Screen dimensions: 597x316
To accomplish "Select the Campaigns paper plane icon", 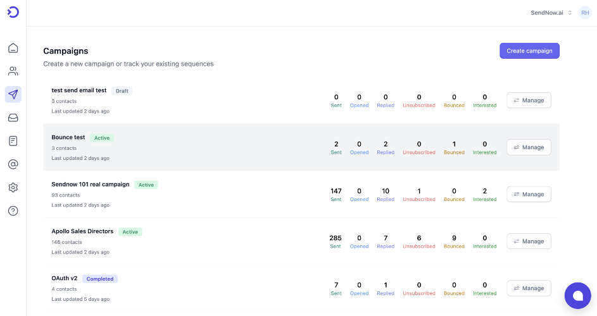I will [13, 94].
